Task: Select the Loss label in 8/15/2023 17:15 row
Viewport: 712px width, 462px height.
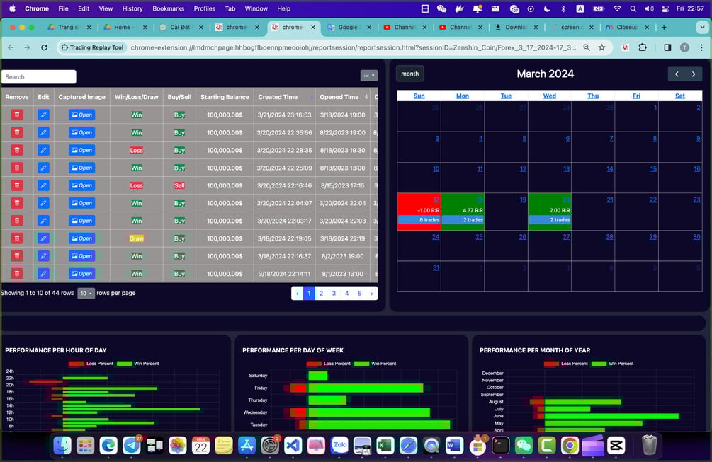Action: pos(136,185)
